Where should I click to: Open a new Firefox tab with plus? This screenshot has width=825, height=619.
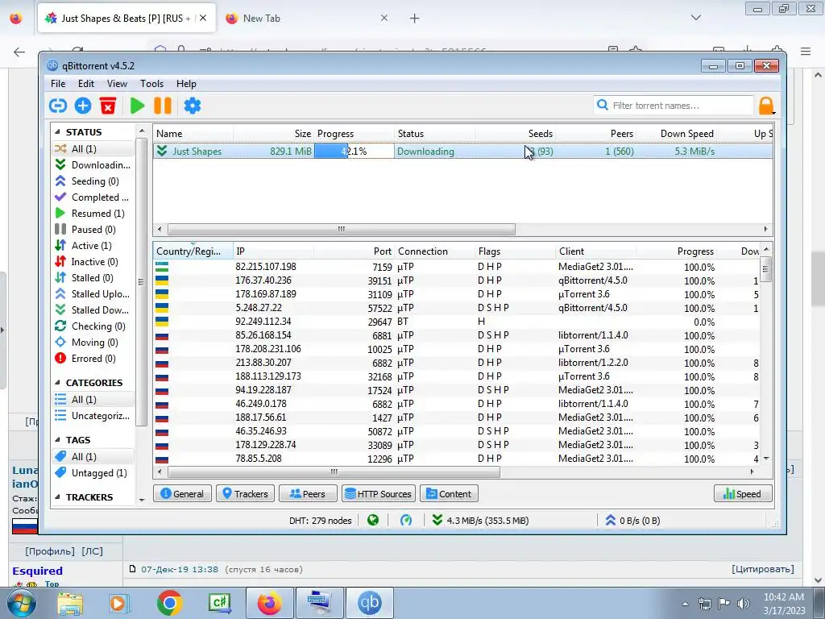[x=415, y=19]
